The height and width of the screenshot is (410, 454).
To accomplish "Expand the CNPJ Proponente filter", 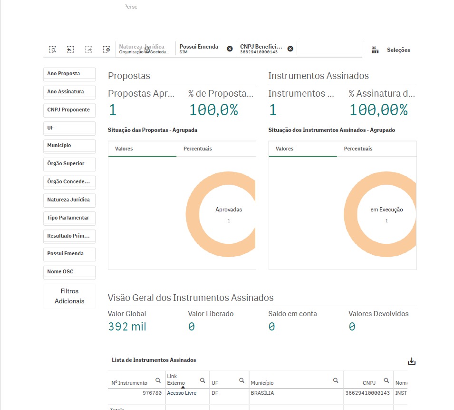I will click(x=69, y=110).
